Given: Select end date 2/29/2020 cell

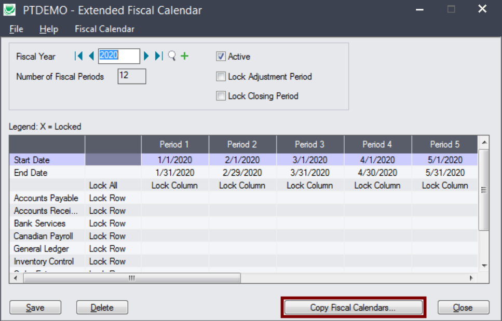Looking at the screenshot, I should [242, 173].
